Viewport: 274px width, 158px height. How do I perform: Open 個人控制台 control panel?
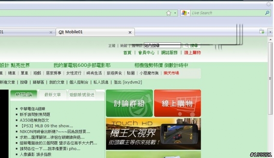pos(79,82)
